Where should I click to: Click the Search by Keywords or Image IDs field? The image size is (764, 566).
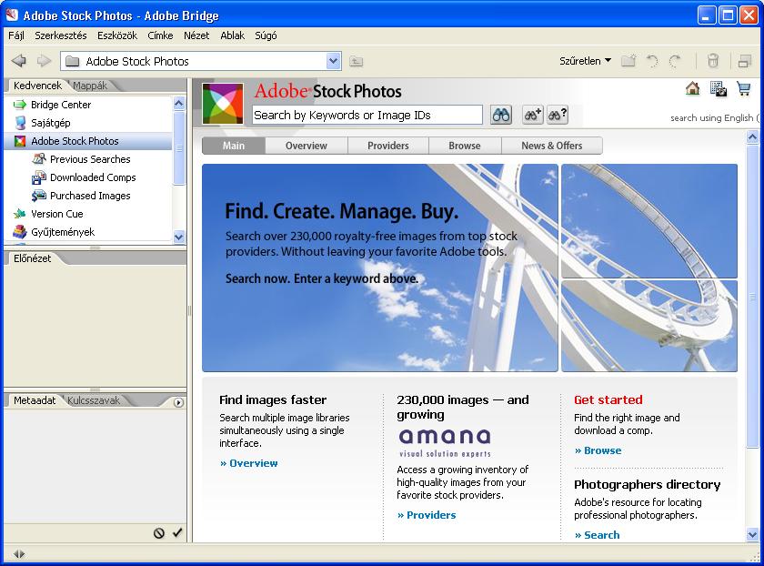pyautogui.click(x=367, y=115)
